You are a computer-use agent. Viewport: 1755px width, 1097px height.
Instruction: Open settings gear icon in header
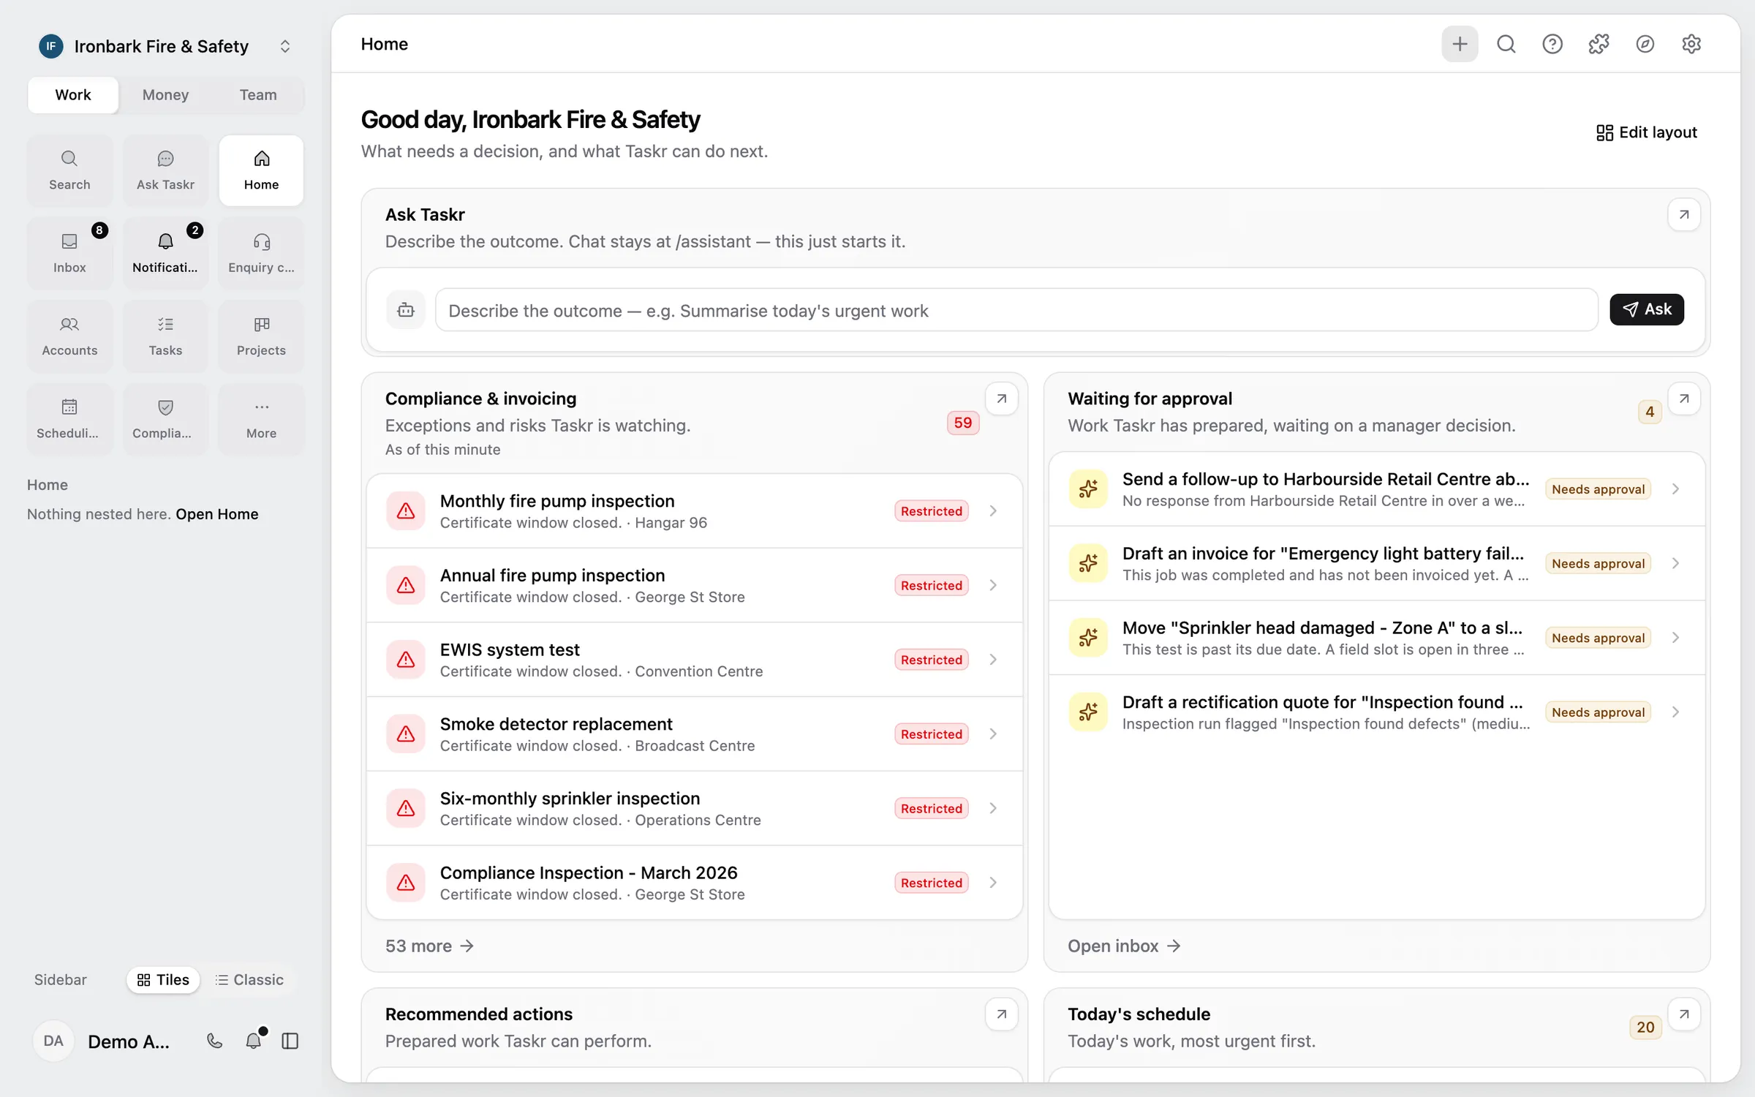pos(1691,44)
